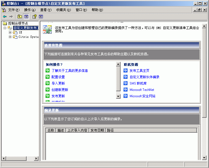209x168 pixels.
Task: Click blue arrow icon beside SMS 联机库
Action: 126,83
